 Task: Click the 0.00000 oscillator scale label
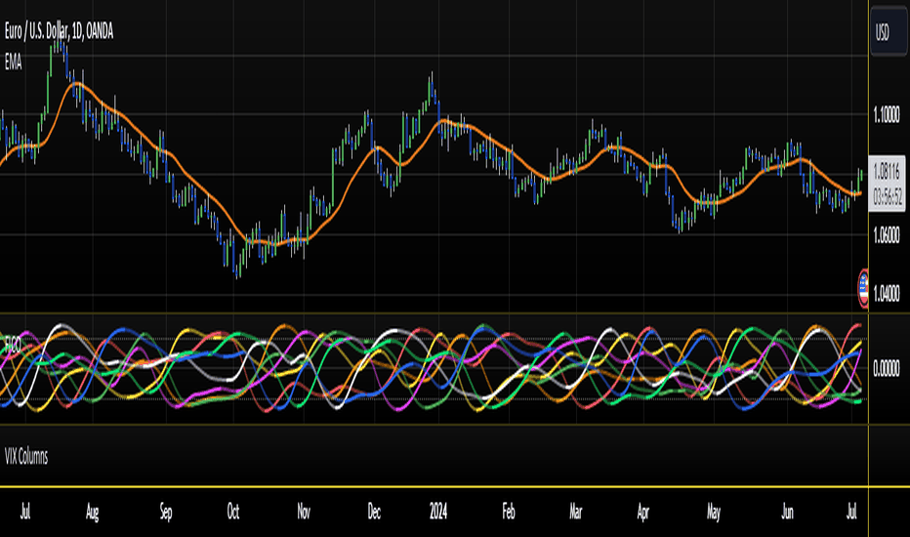[887, 368]
